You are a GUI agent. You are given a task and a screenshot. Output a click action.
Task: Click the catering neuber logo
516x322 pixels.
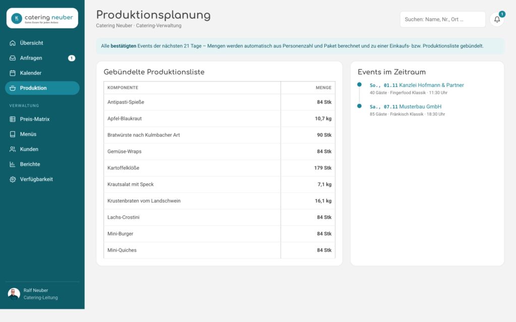pos(42,18)
